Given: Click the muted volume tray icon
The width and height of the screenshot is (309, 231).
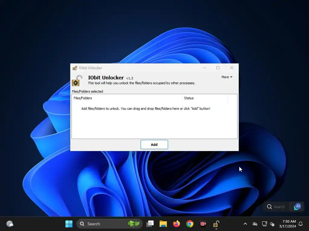Looking at the screenshot, I should pos(272,224).
